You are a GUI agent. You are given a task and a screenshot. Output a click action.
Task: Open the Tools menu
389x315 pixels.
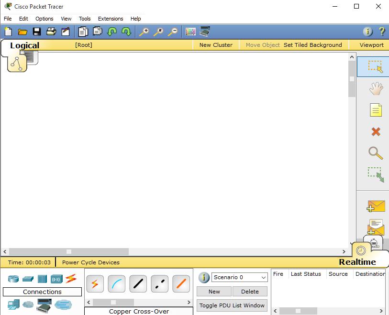85,19
